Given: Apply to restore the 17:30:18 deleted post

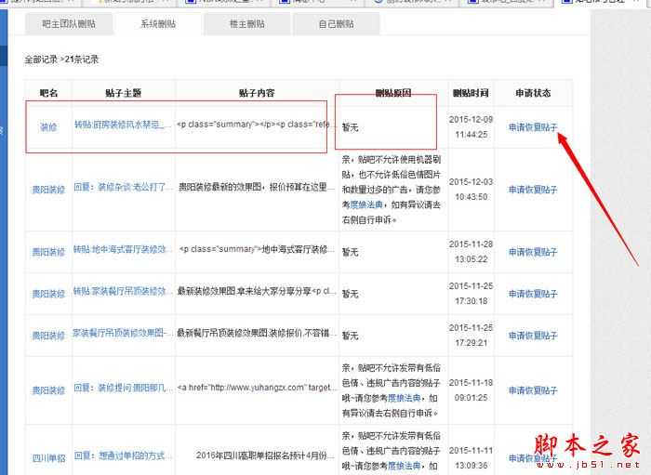Looking at the screenshot, I should (533, 294).
